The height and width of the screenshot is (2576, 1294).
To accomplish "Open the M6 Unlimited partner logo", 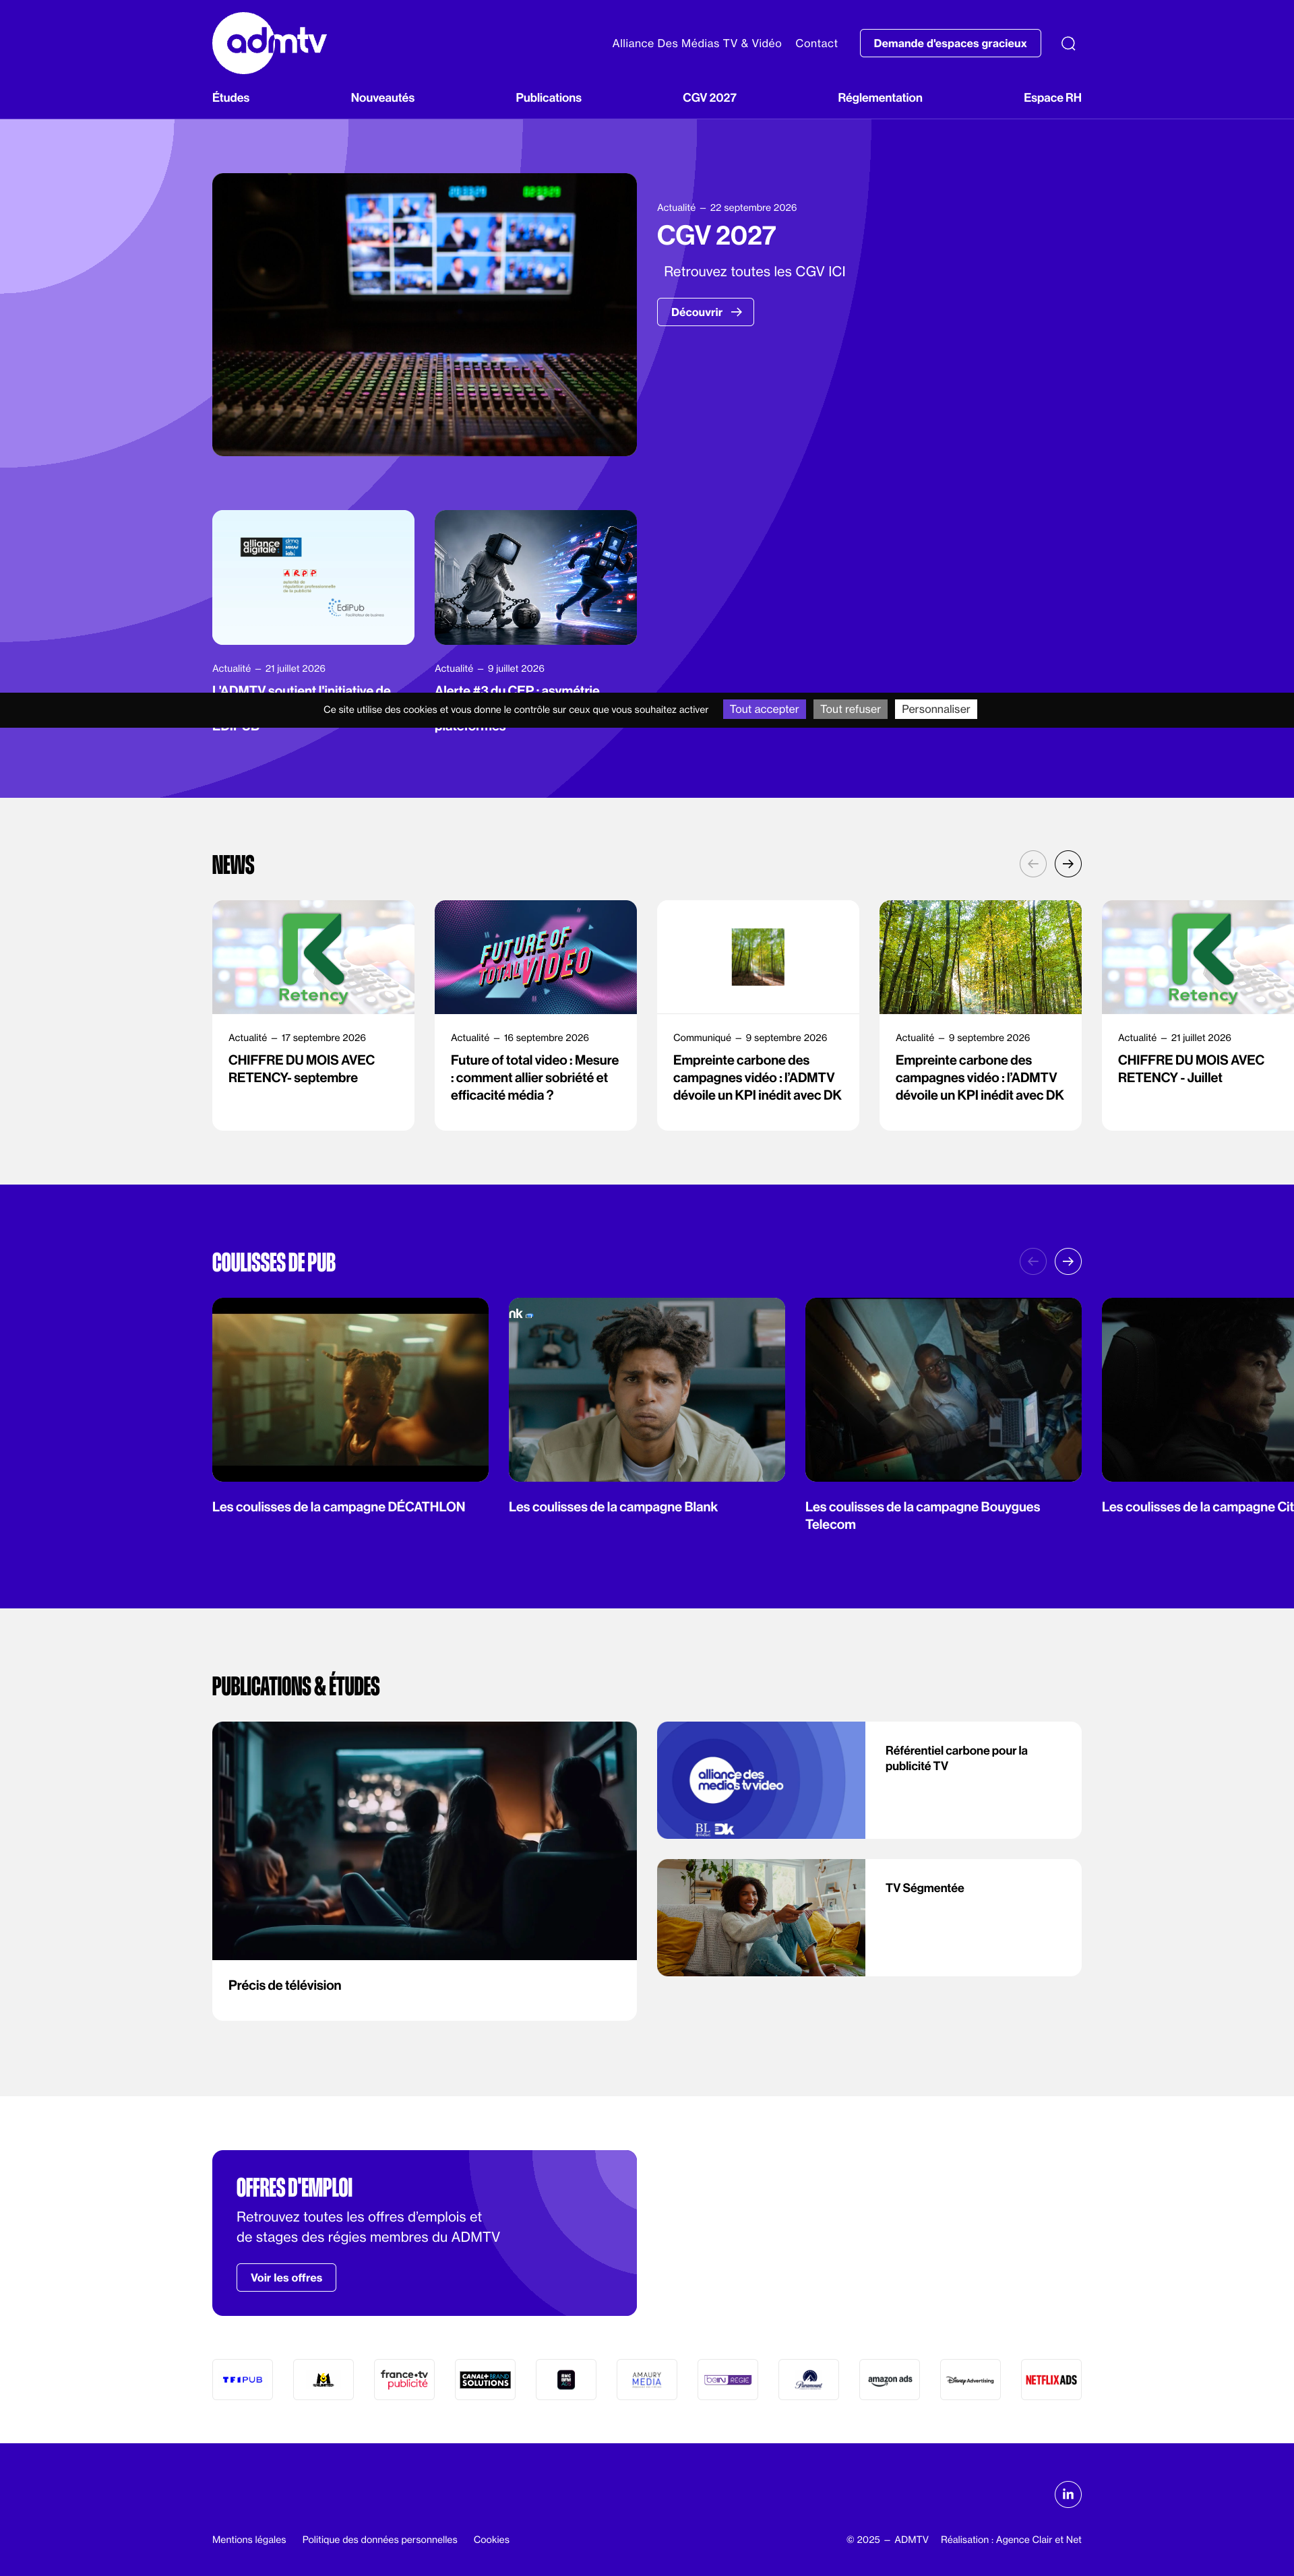I will point(323,2380).
